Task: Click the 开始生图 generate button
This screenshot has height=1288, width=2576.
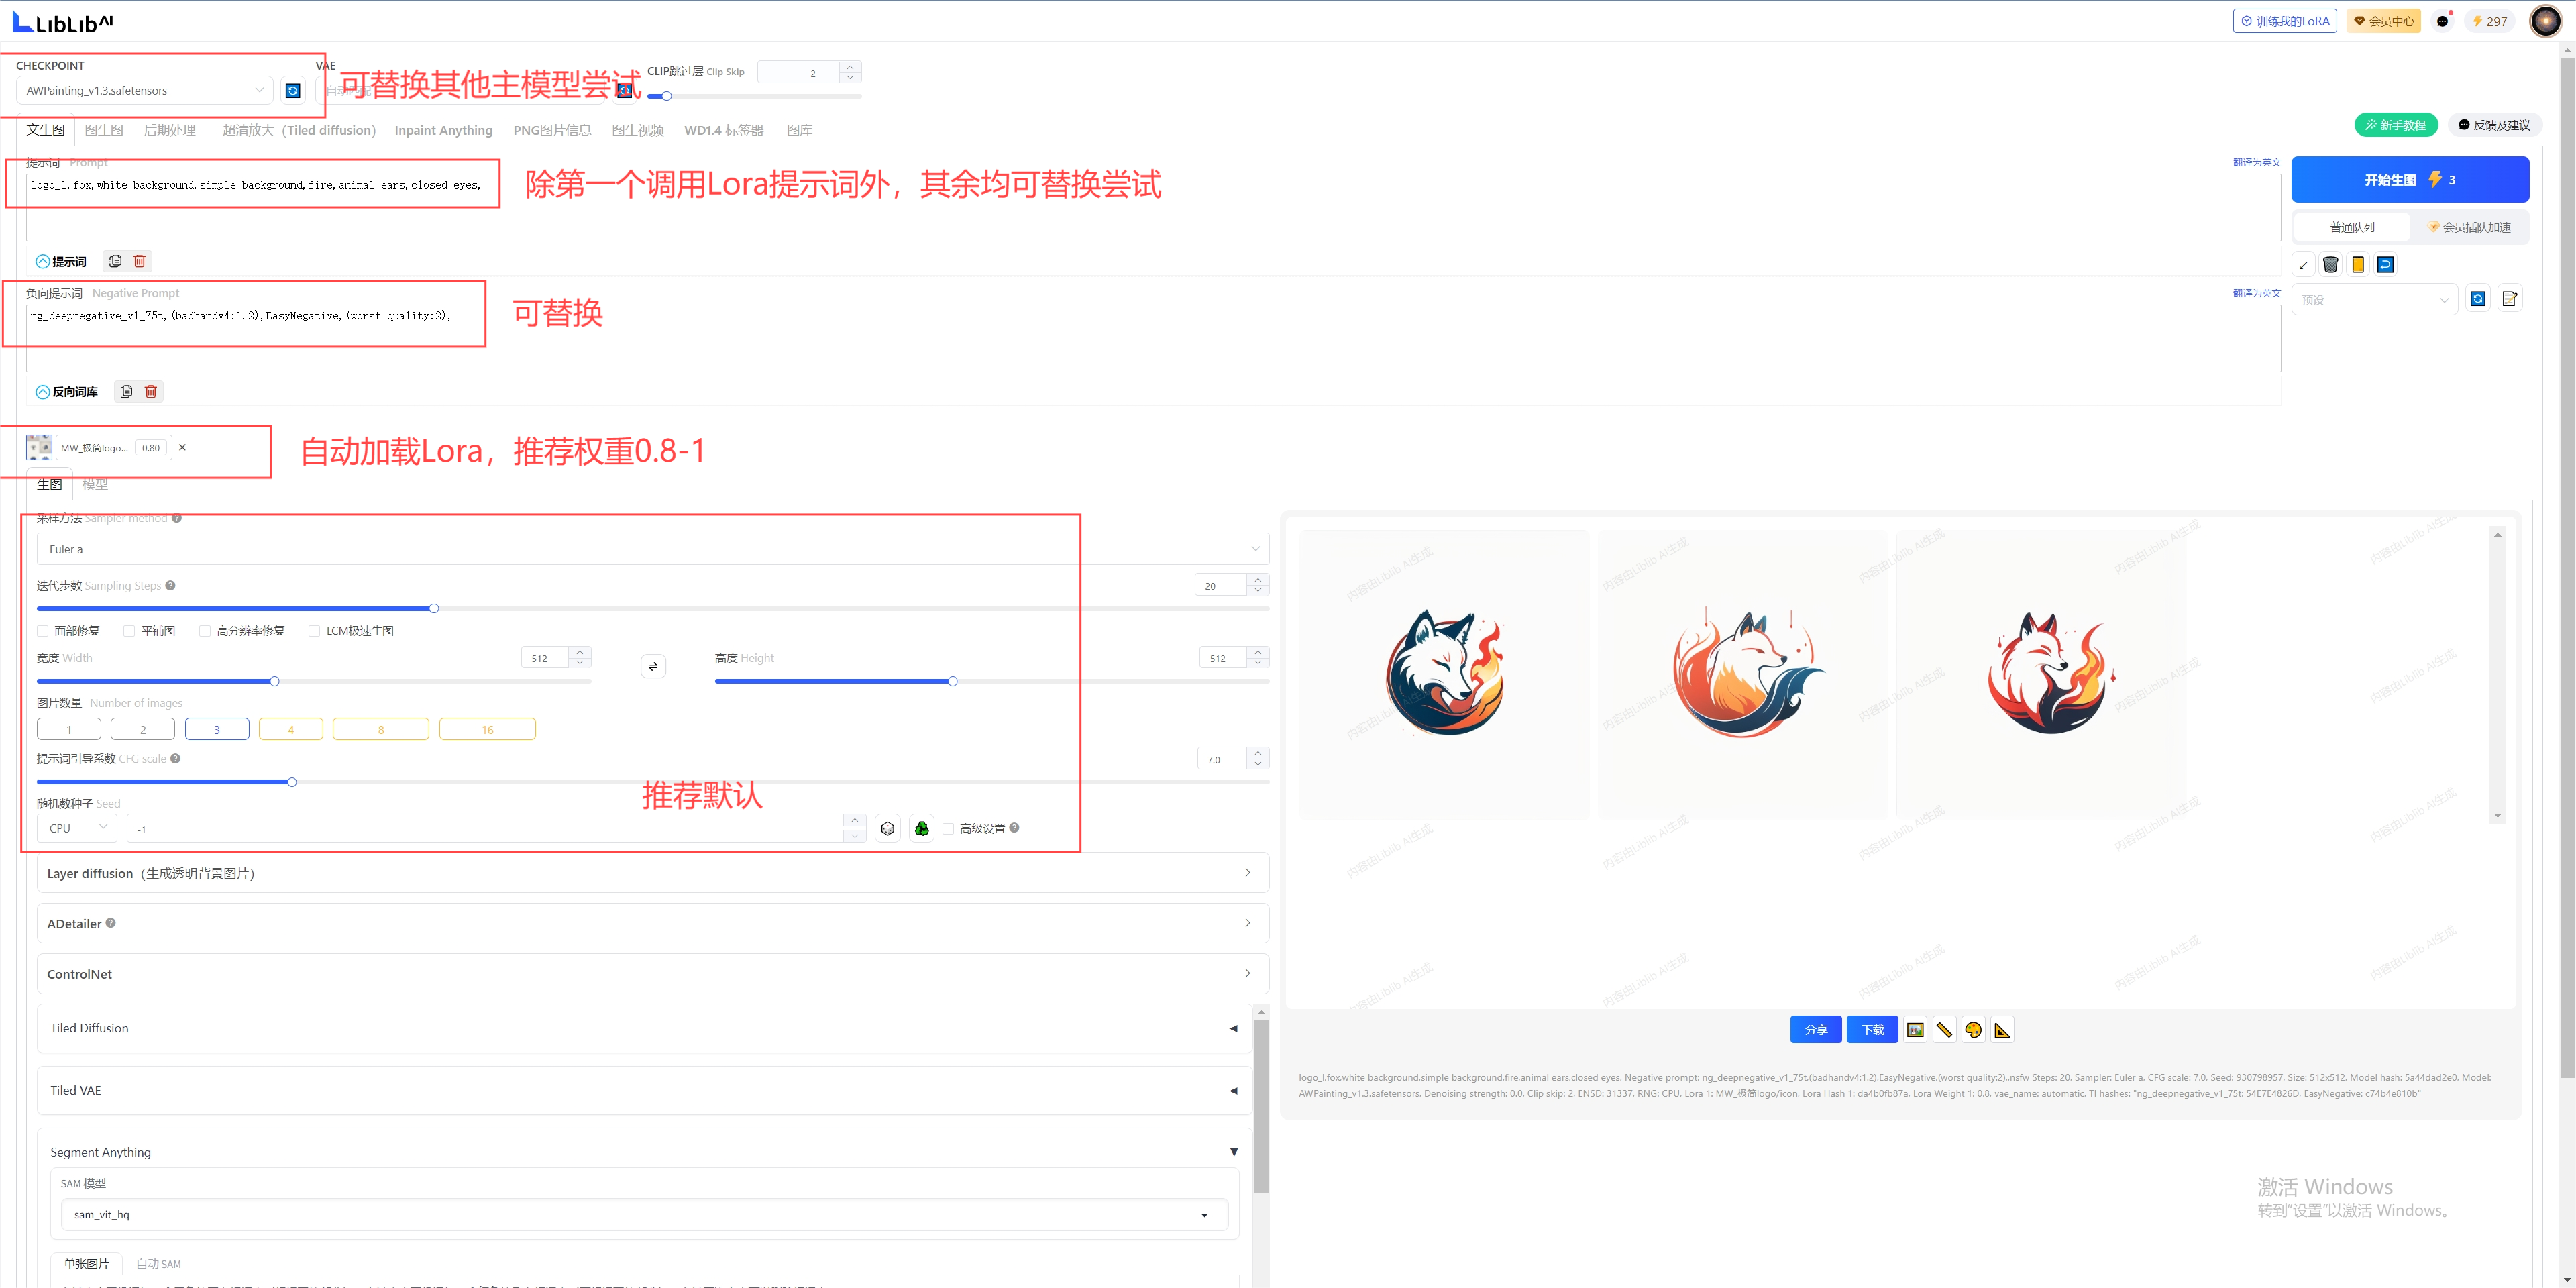Action: (2410, 180)
